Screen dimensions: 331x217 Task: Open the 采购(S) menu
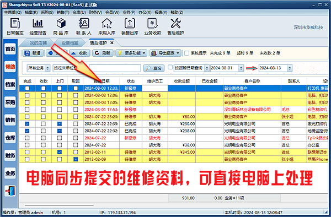coord(47,13)
